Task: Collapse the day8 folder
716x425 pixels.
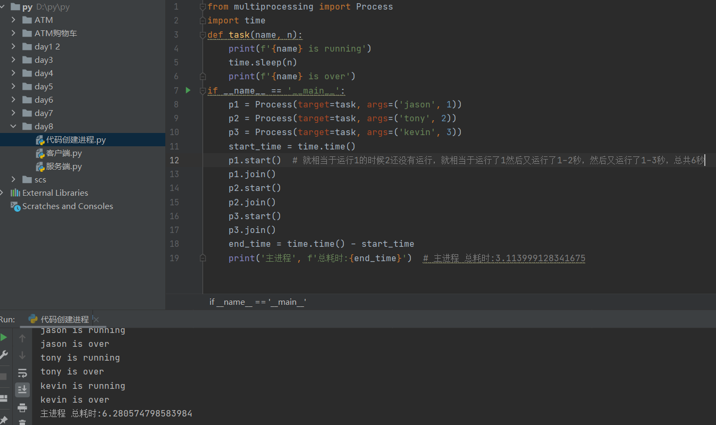Action: point(14,127)
